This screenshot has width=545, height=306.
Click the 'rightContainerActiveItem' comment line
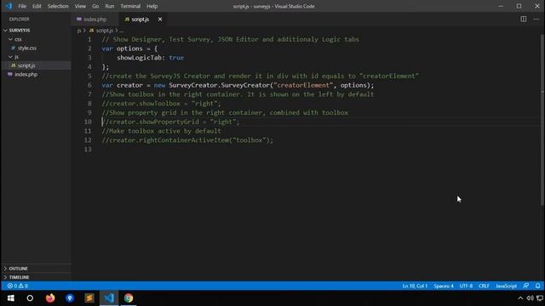coord(187,140)
